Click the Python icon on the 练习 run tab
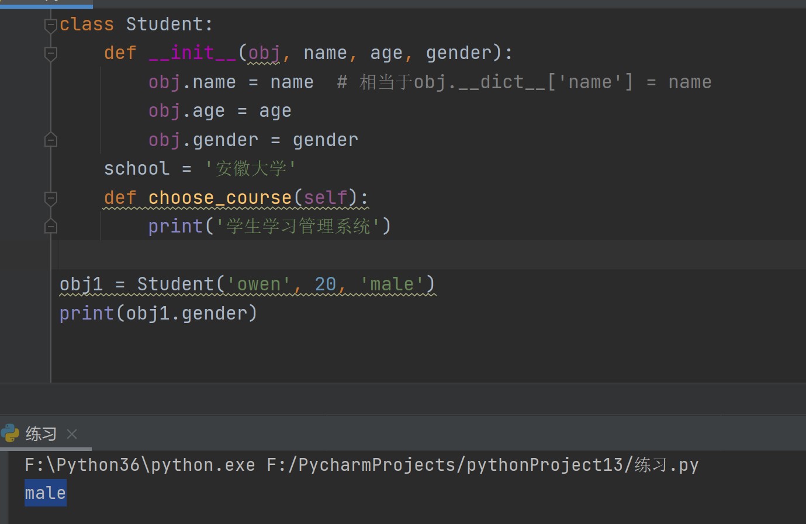The image size is (806, 524). [11, 433]
